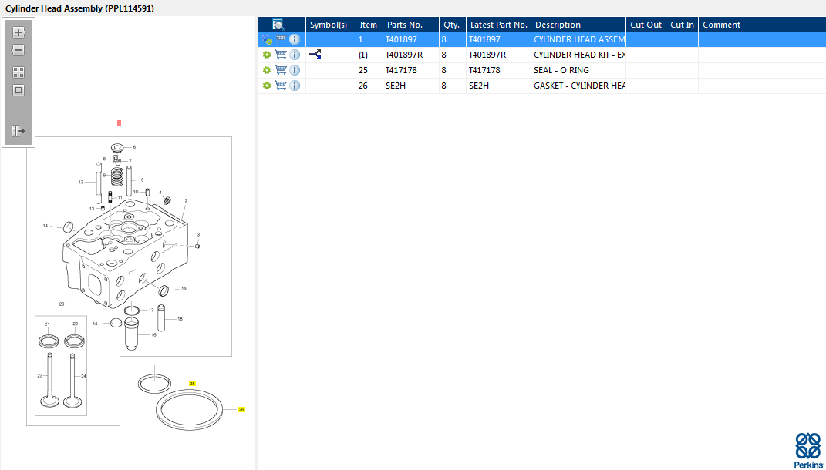This screenshot has height=470, width=826.
Task: Click the list export arrow icon
Action: coord(19,131)
